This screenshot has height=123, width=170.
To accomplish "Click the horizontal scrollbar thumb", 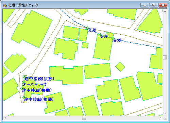I will 84,118.
